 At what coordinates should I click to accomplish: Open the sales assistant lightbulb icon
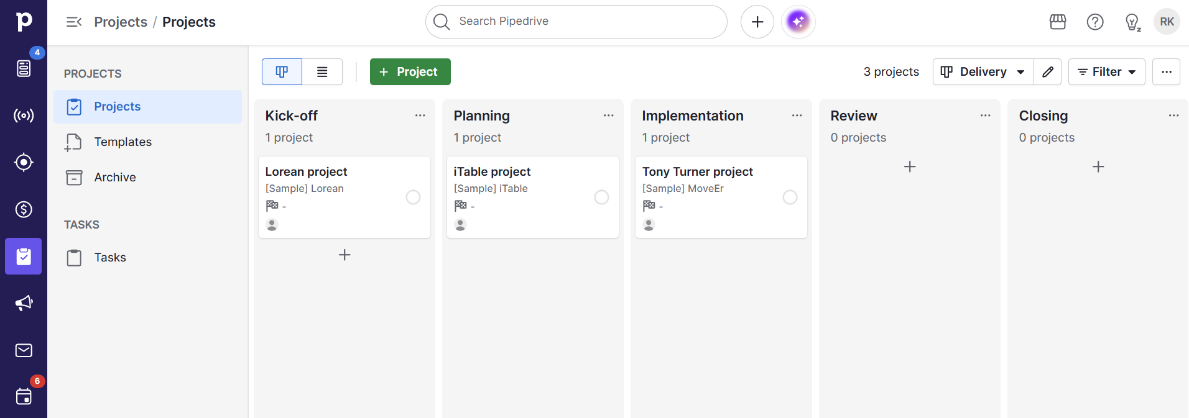point(1132,22)
